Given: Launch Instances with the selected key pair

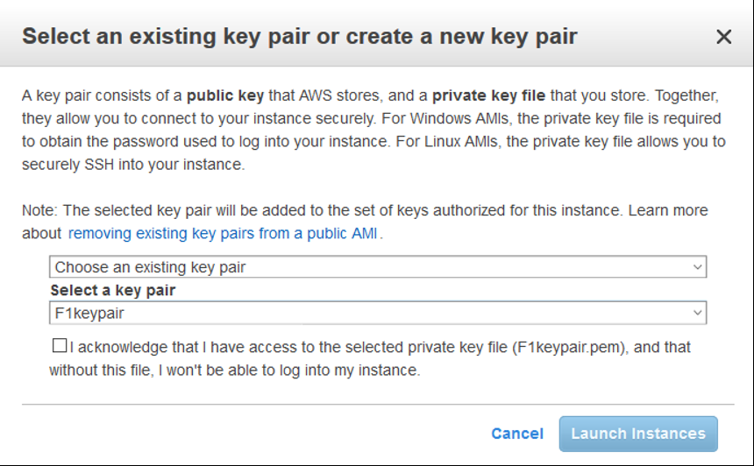Looking at the screenshot, I should 638,434.
